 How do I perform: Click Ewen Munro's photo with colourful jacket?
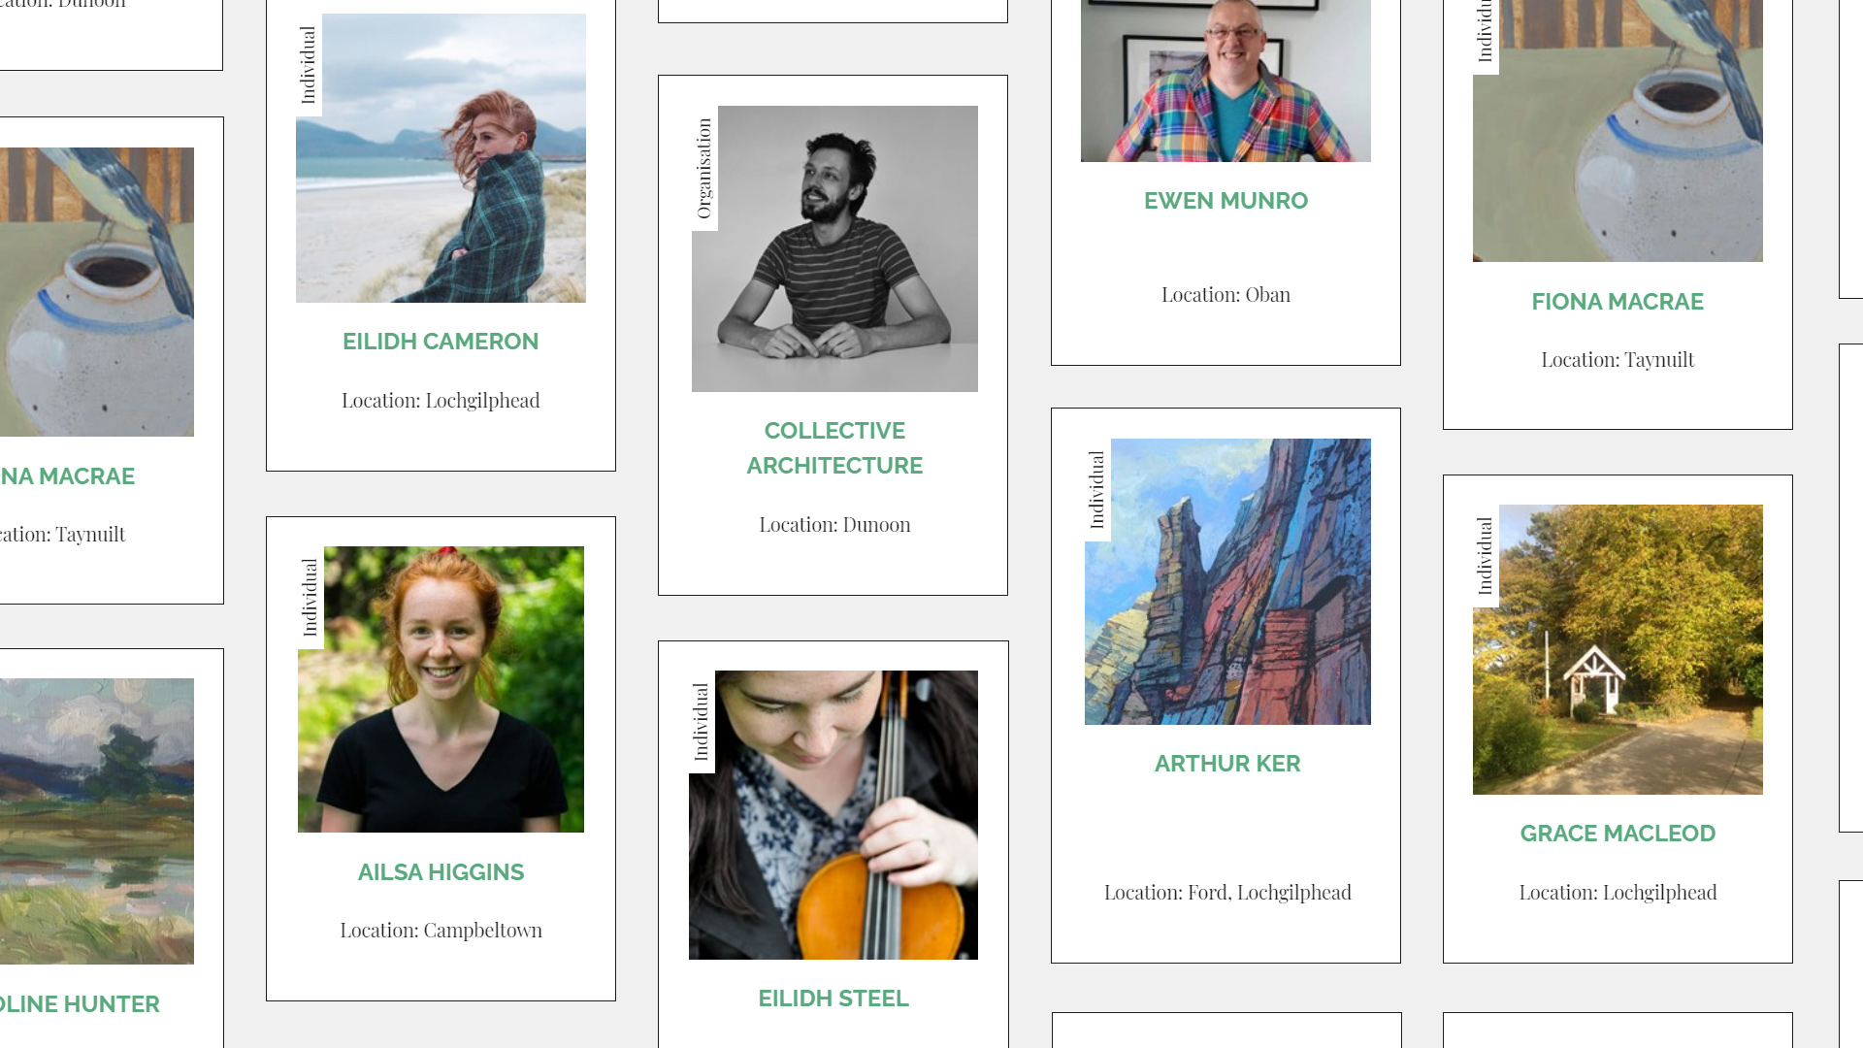[1226, 81]
